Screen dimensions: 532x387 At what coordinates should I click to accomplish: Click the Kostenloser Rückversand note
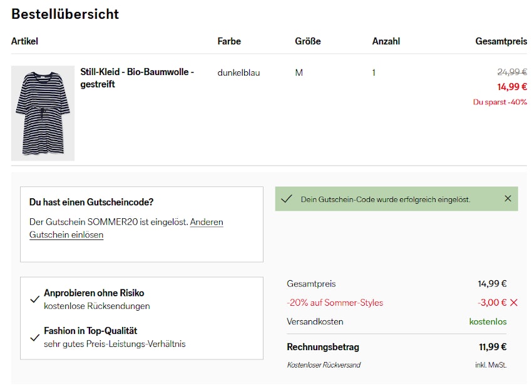click(x=324, y=364)
